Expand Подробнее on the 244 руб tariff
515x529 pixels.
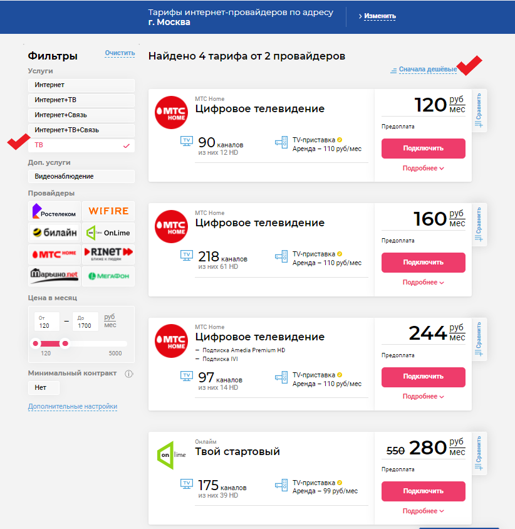[x=423, y=396]
